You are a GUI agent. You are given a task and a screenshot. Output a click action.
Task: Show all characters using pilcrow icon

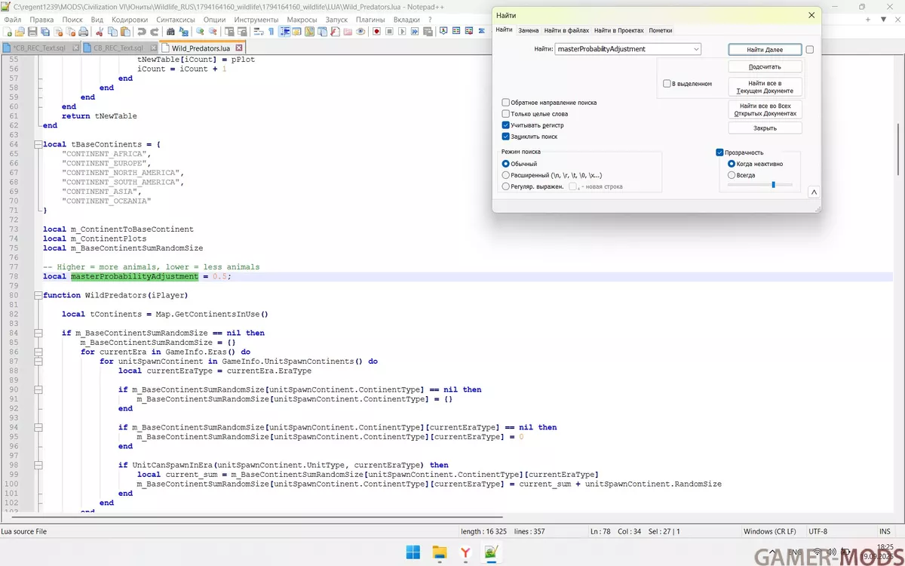271,32
